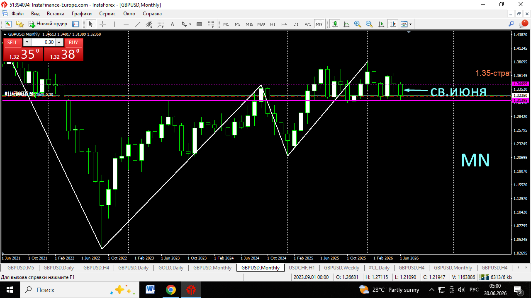This screenshot has height=298, width=531.
Task: Pick the equidistant channel tool
Action: coord(149,24)
